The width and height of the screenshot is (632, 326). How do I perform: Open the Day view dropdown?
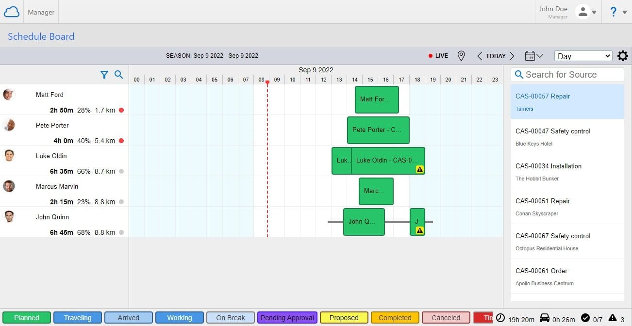(x=583, y=56)
